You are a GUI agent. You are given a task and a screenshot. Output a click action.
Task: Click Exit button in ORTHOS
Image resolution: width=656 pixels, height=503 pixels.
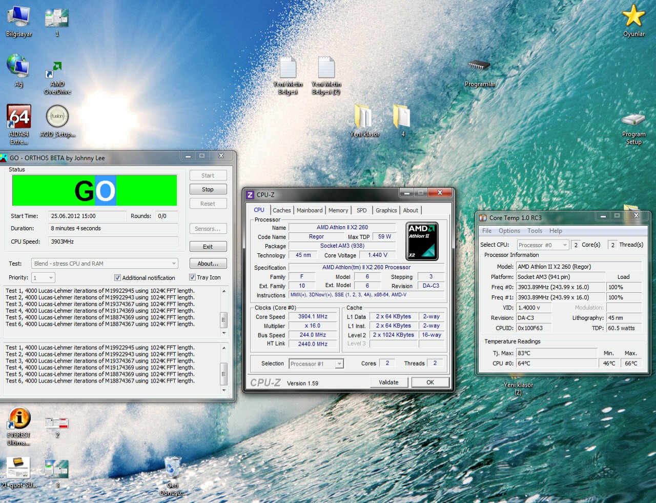pos(208,247)
